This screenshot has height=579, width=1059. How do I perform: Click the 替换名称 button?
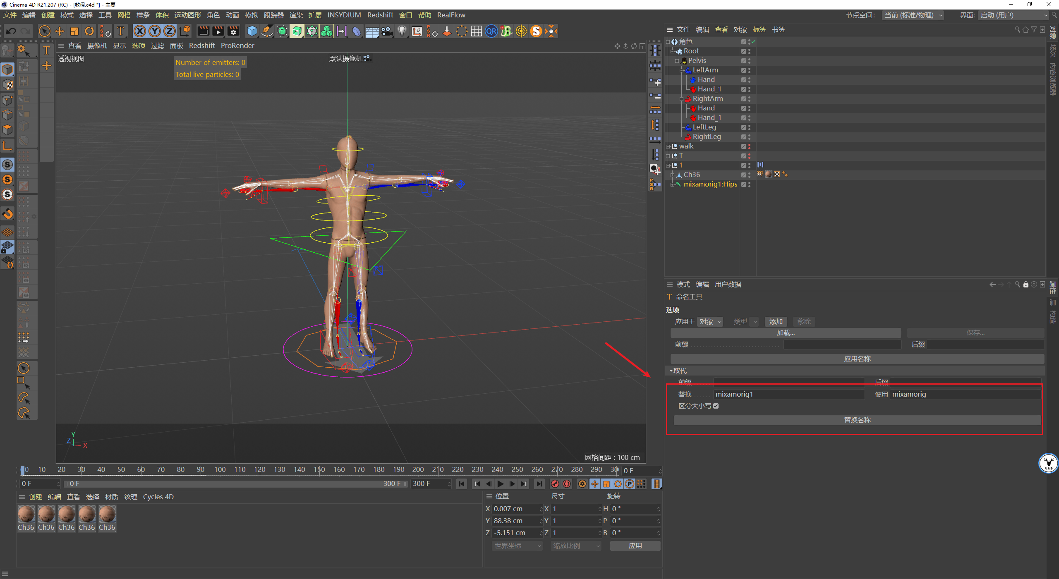[x=857, y=420]
